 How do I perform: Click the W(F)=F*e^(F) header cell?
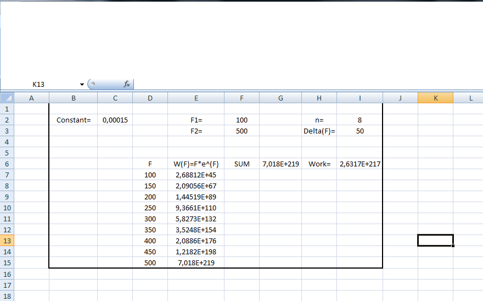pos(196,164)
